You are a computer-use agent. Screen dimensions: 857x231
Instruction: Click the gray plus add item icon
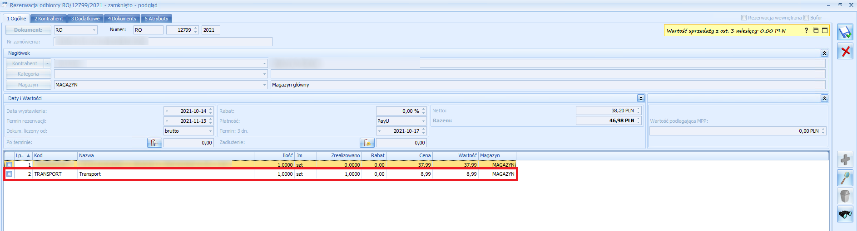click(x=845, y=159)
